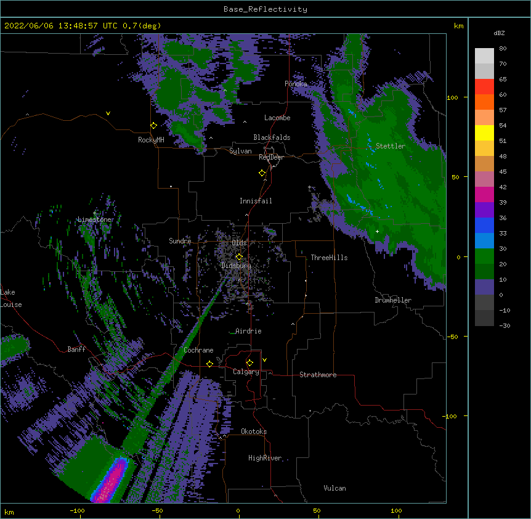The image size is (531, 519).
Task: Select the light blue 30–33 dBZ swatch
Action: pos(484,241)
